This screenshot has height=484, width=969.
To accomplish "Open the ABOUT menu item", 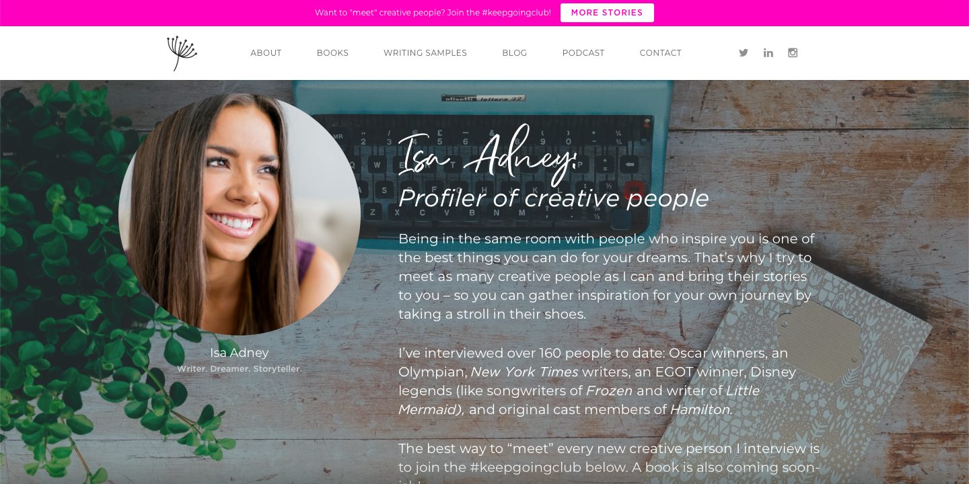I will click(266, 53).
